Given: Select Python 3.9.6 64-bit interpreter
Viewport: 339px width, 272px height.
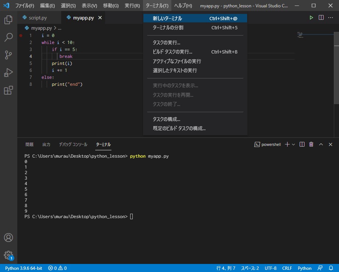Looking at the screenshot, I should click(x=24, y=268).
